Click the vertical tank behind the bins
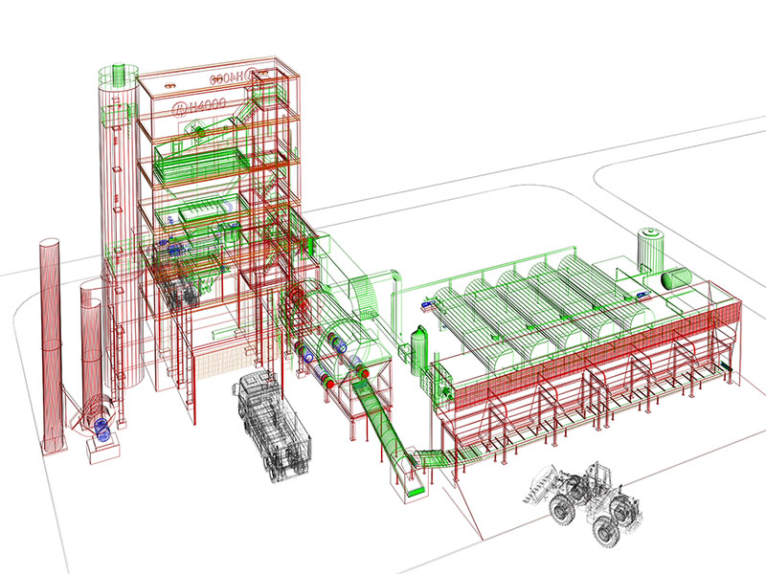 point(651,251)
